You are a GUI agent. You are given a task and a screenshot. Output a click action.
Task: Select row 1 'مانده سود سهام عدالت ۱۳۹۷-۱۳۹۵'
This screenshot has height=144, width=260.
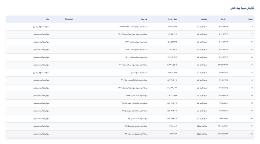point(133,26)
